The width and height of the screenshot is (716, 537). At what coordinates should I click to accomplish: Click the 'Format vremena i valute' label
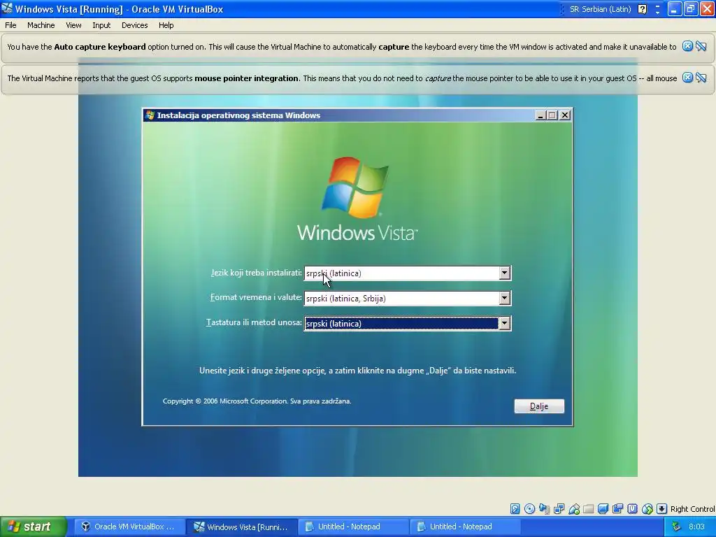[x=256, y=297]
